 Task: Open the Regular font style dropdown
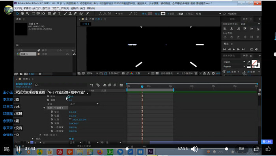click(x=234, y=67)
